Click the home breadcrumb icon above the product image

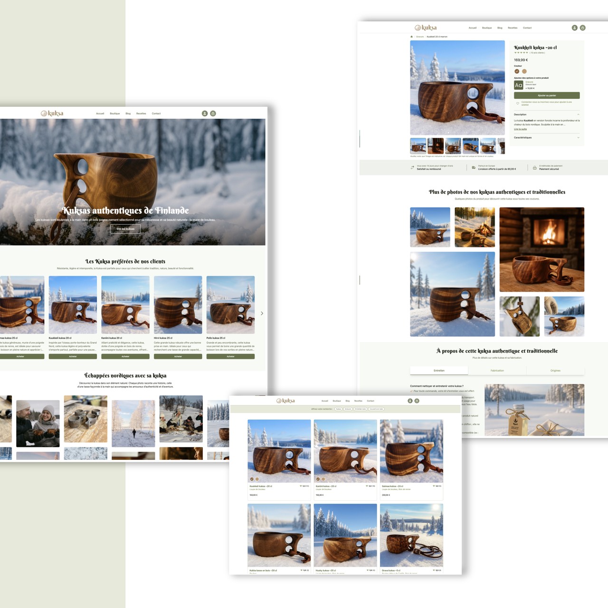click(411, 37)
